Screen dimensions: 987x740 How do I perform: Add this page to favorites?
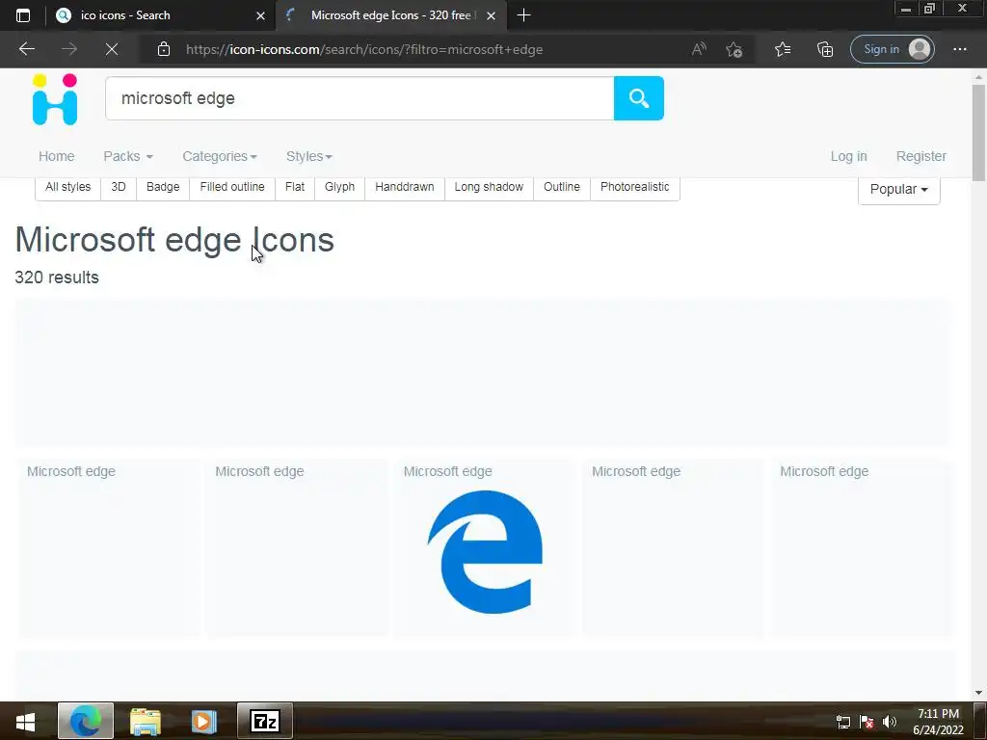pos(734,49)
